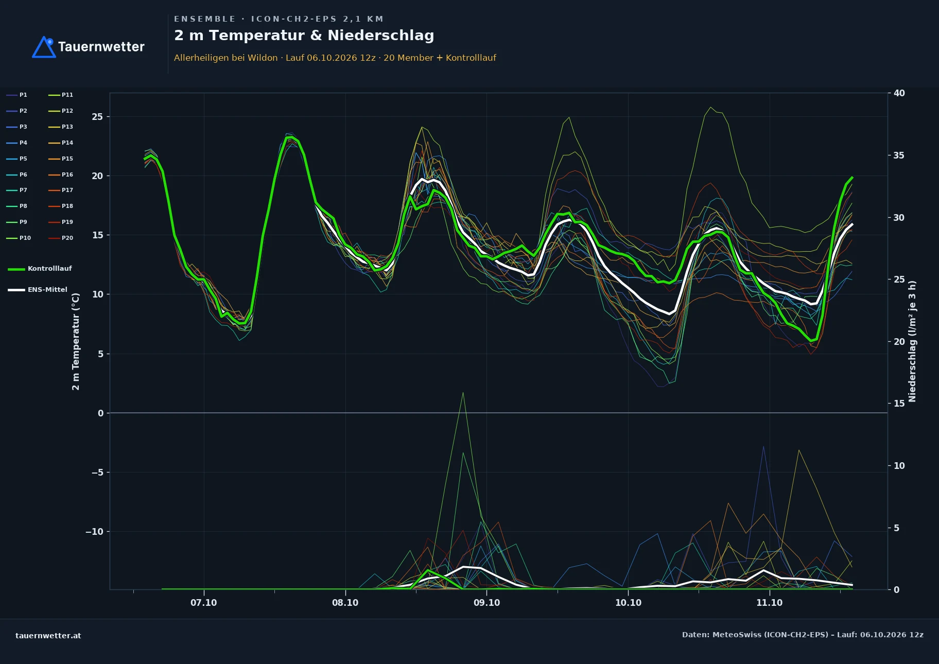Select the P7 legend entry
Viewport: 939px width, 664px height.
[x=17, y=190]
